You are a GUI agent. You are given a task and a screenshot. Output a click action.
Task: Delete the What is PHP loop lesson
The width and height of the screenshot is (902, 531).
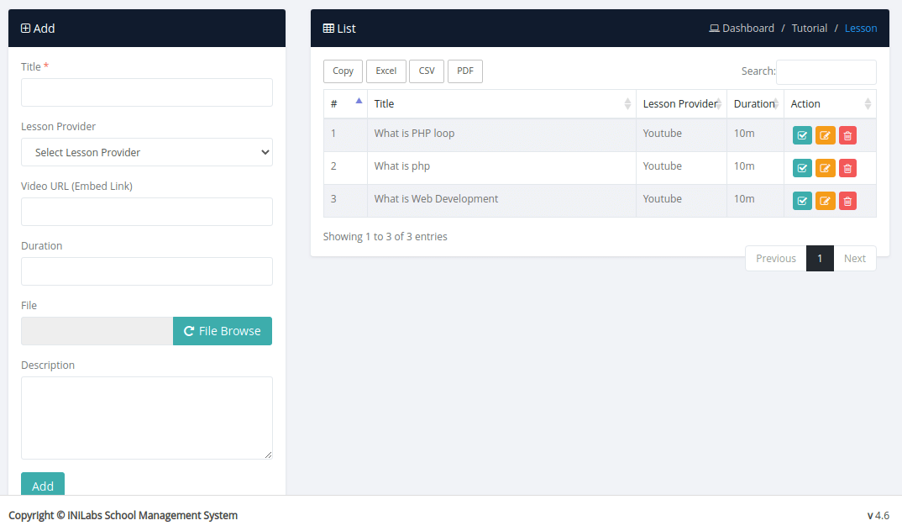[847, 135]
